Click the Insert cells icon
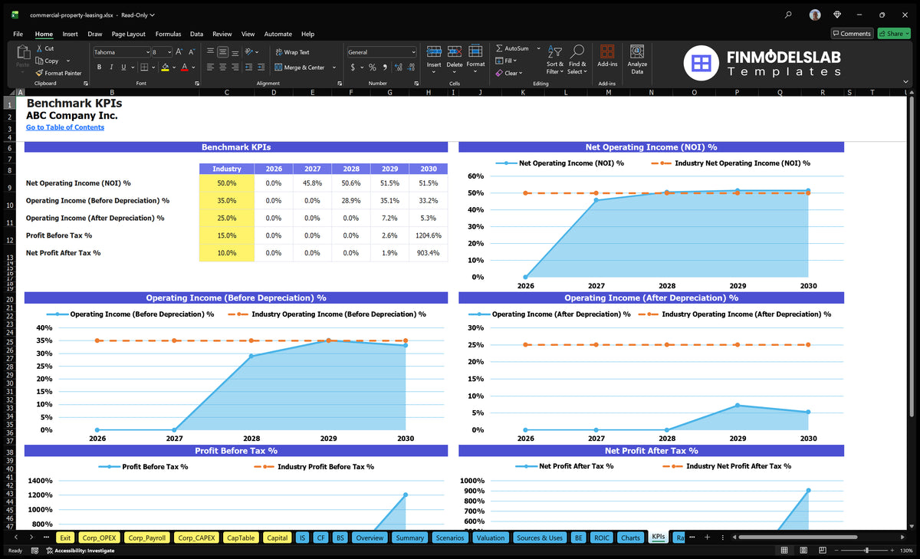The width and height of the screenshot is (920, 559). tap(434, 52)
